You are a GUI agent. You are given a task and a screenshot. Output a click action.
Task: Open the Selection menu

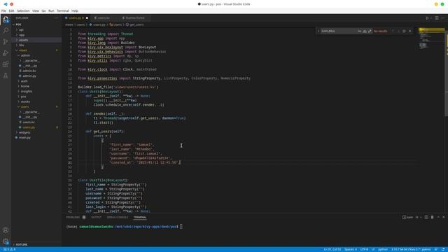[x=23, y=11]
